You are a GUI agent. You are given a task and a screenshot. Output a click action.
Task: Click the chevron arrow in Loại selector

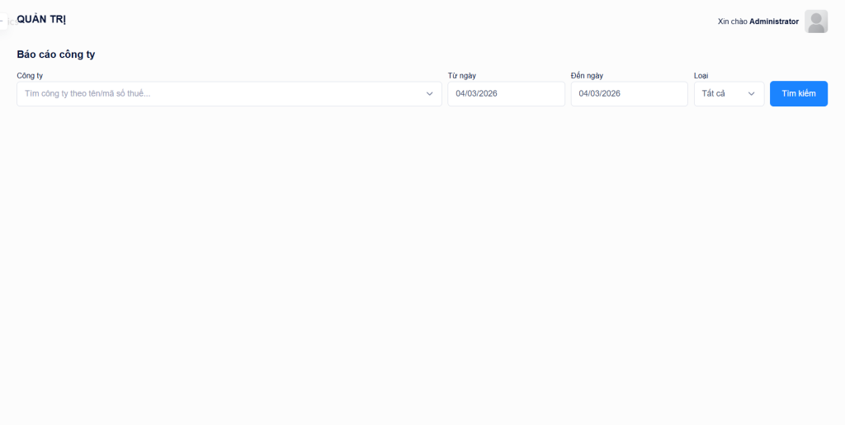coord(751,94)
